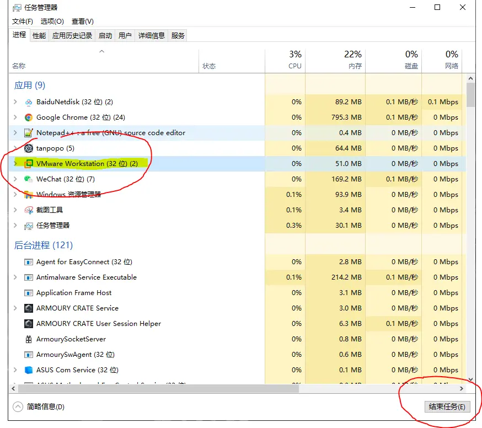Viewport: 482px width, 428px height.
Task: Select the VMware Workstation icon
Action: 29,164
